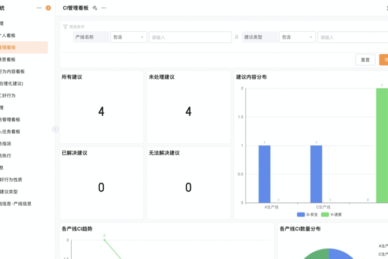Click the 已解决建议 card value 0
388x259 pixels.
click(101, 187)
